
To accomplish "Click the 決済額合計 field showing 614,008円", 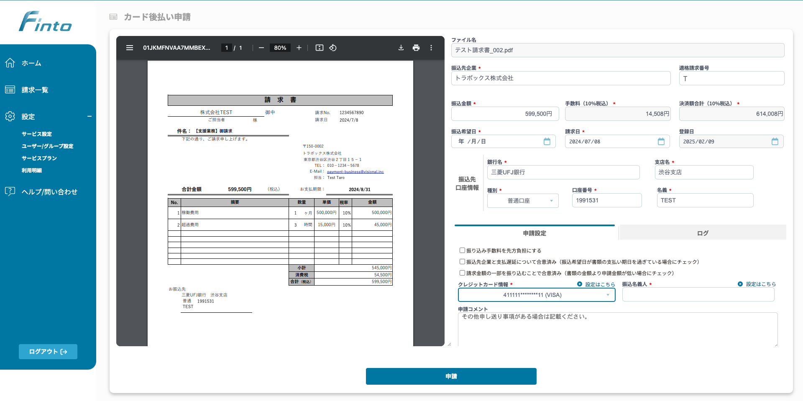I will point(732,114).
